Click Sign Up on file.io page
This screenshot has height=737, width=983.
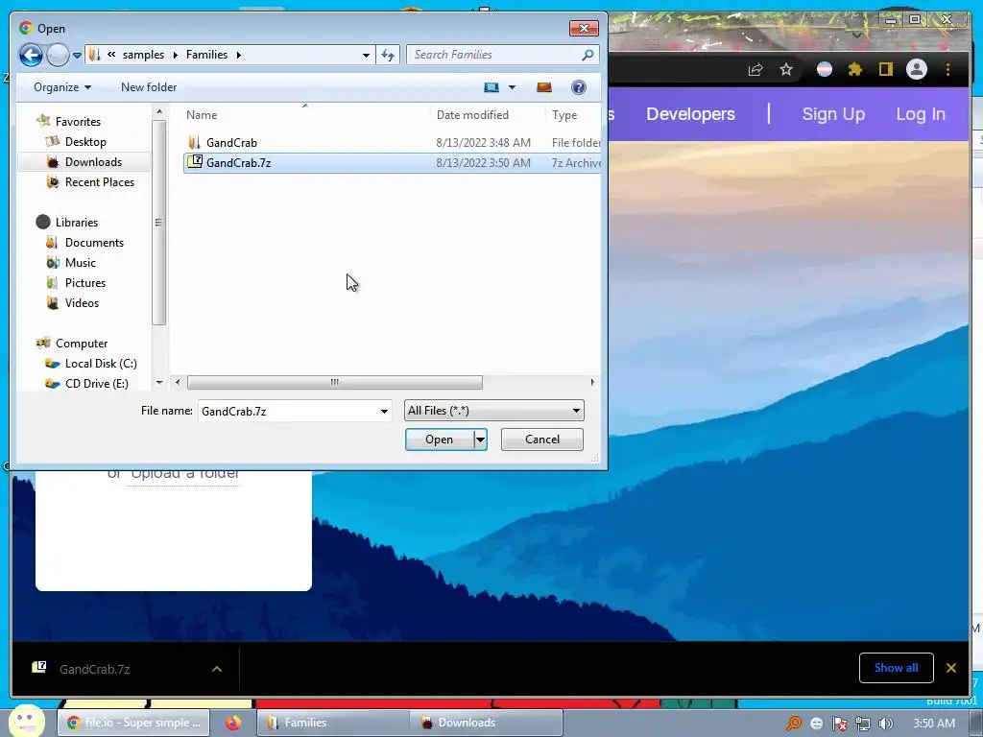coord(833,114)
